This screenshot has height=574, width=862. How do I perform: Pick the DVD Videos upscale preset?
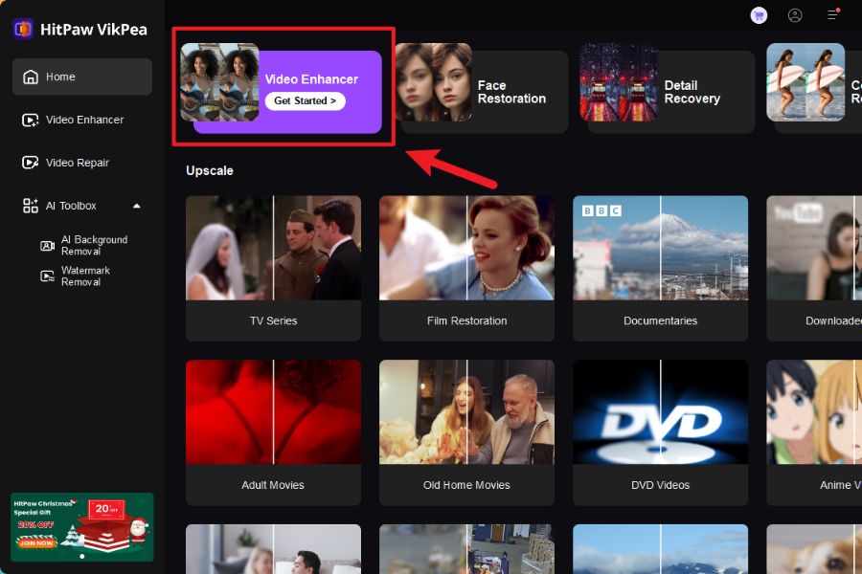tap(660, 432)
